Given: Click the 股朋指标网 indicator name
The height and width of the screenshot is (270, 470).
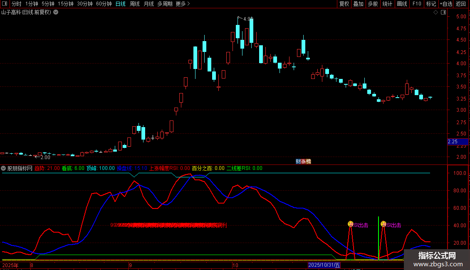Looking at the screenshot, I should point(20,168).
